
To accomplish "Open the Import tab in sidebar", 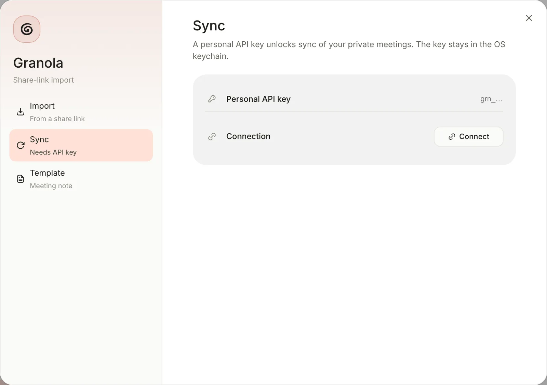I will (81, 112).
